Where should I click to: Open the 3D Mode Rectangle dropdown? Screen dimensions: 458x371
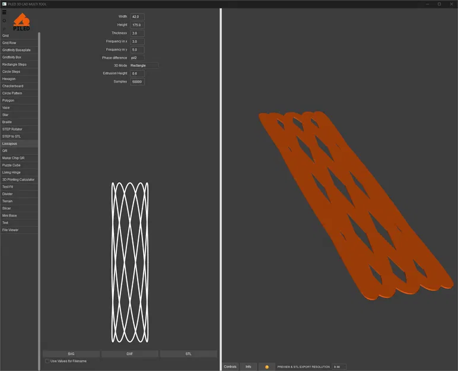(144, 65)
